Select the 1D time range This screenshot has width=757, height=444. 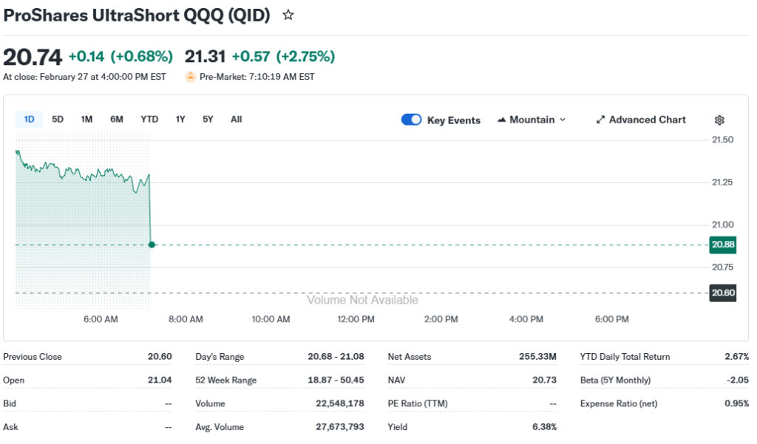[30, 119]
